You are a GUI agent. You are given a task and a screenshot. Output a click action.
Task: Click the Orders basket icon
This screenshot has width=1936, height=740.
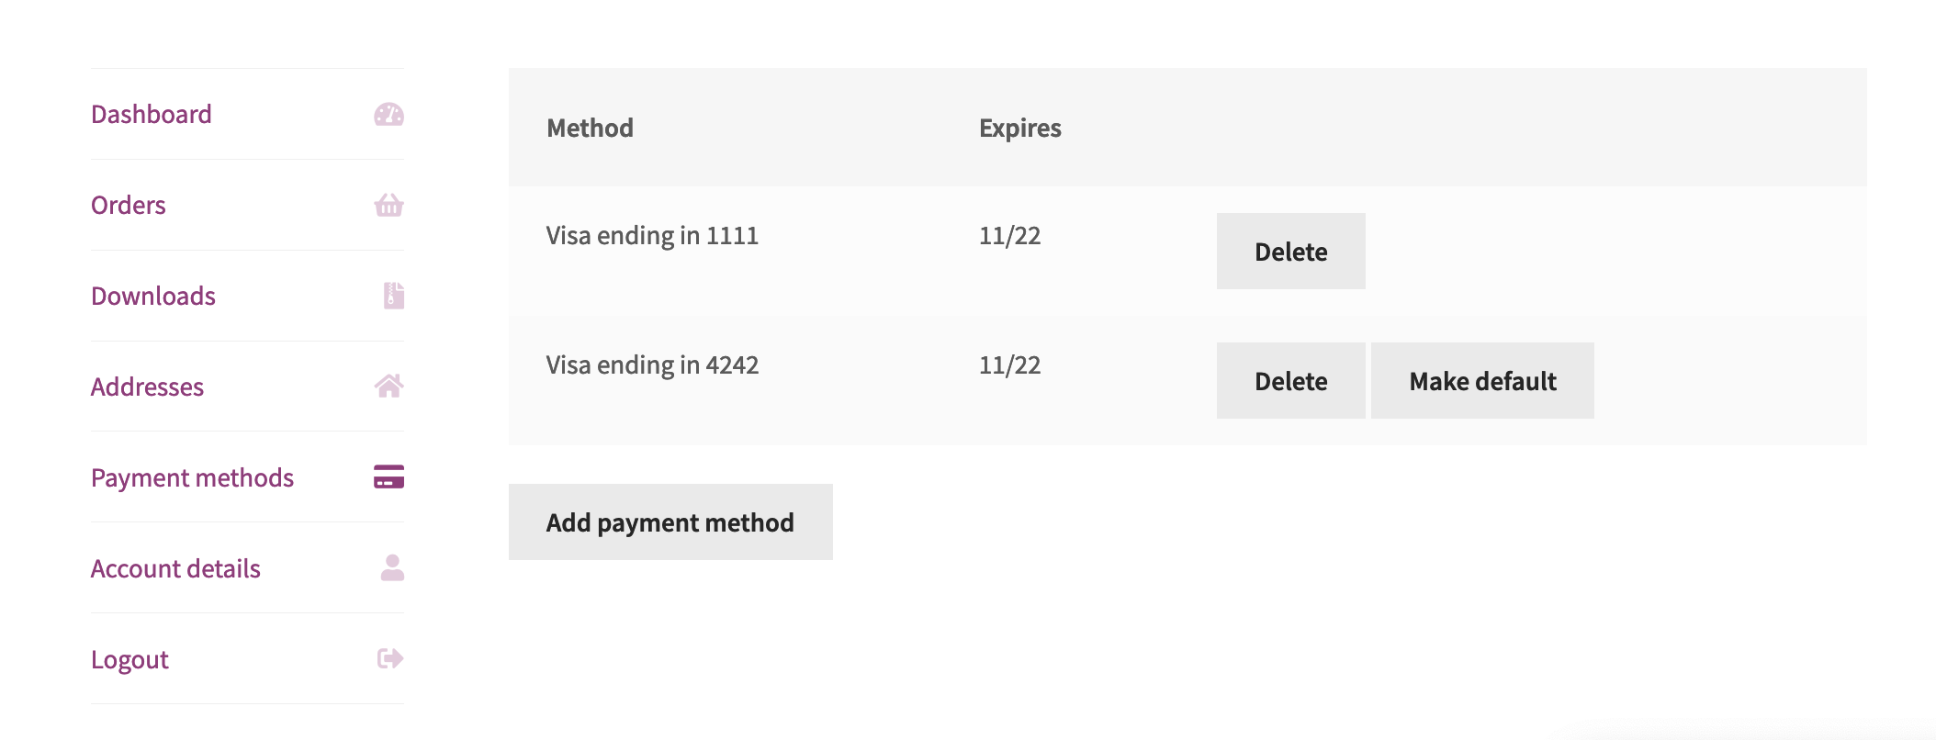388,205
